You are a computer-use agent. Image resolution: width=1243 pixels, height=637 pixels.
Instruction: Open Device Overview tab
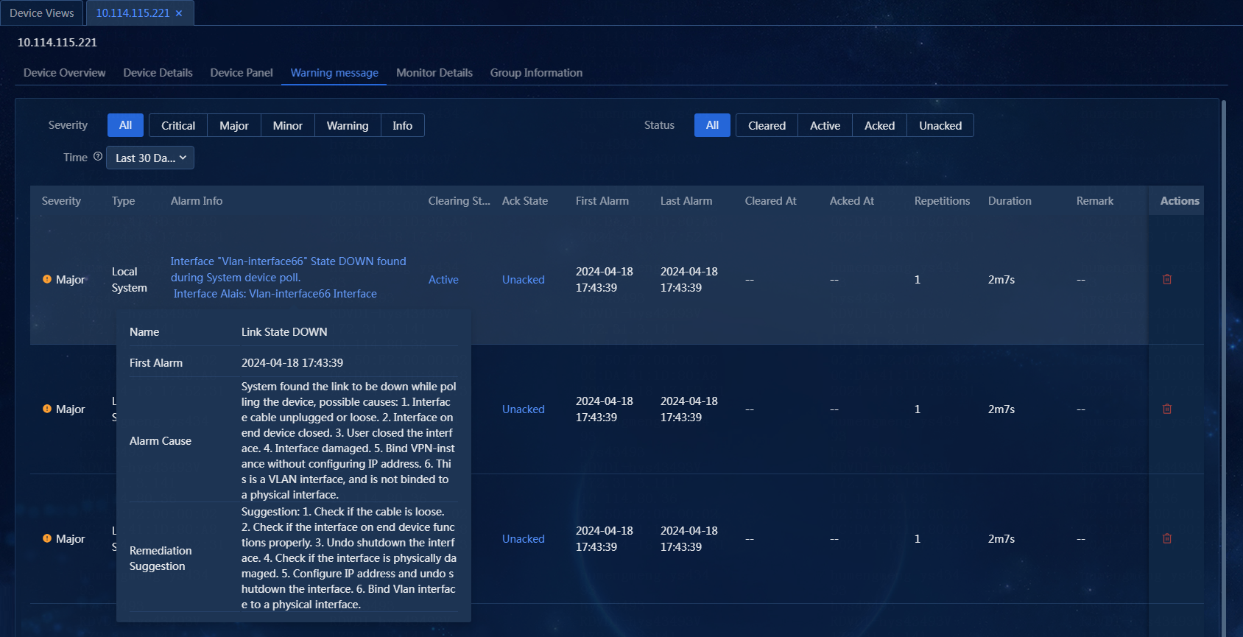[x=65, y=72]
